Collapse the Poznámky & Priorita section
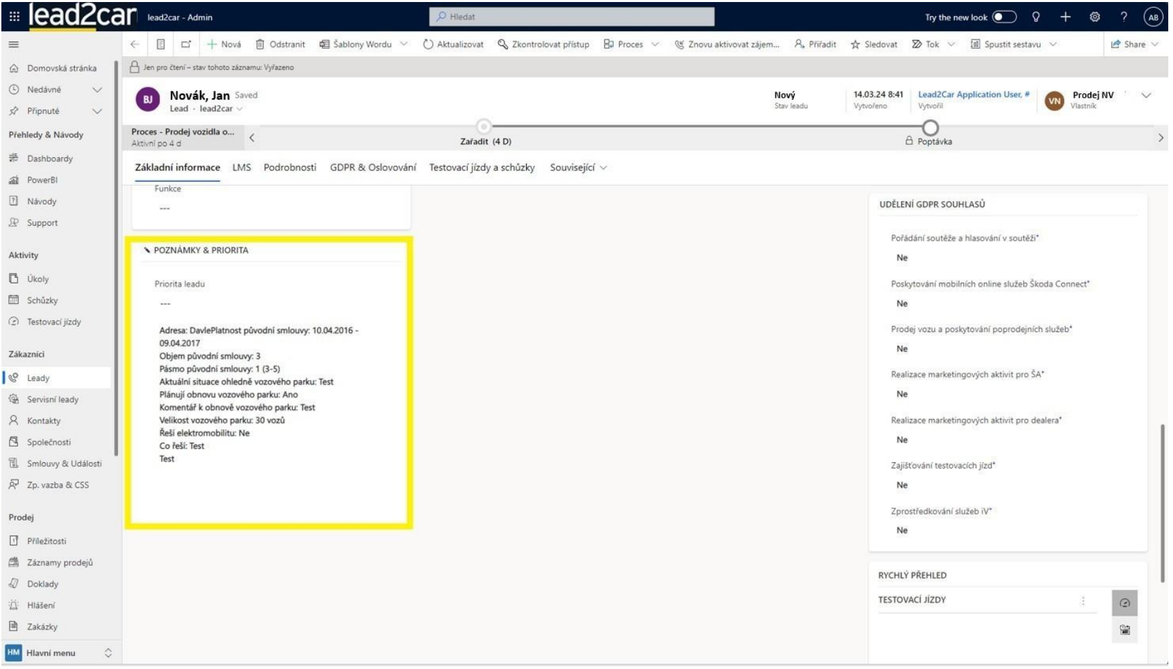Viewport: 1173px width, 669px height. coord(147,250)
